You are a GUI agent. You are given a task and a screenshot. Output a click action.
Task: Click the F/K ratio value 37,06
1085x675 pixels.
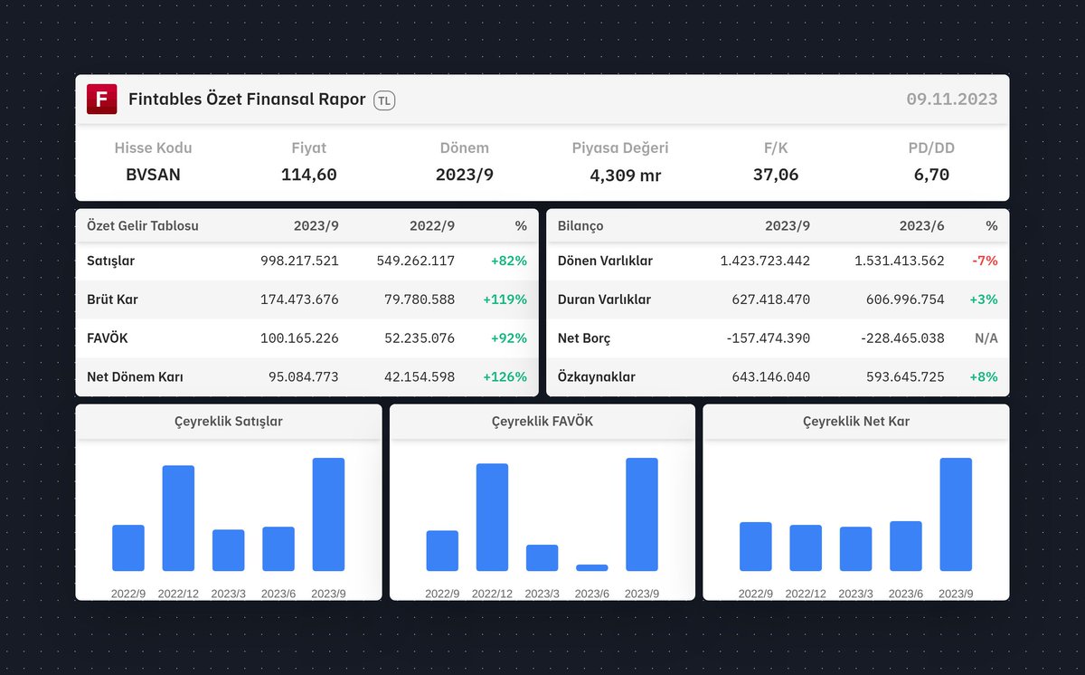[775, 176]
